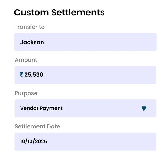
Task: Click the rupee currency symbol icon
Action: 22,75
